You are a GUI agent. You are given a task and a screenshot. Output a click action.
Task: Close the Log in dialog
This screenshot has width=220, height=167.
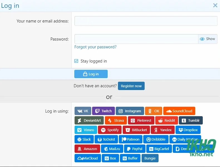pos(215,5)
